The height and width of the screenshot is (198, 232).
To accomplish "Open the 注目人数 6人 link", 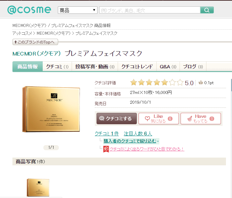I will tap(138, 134).
